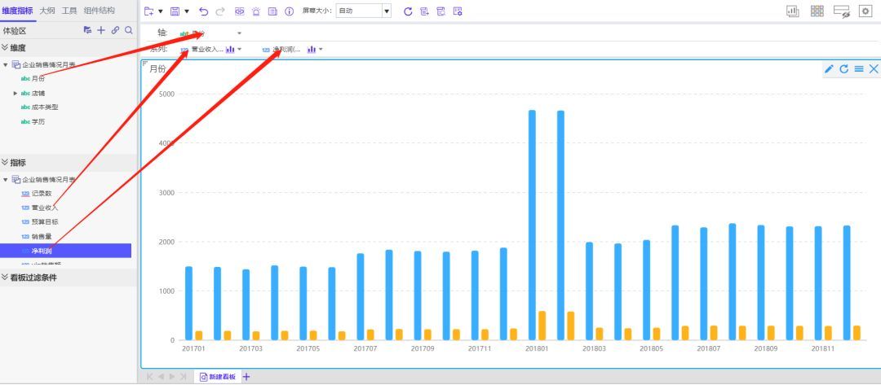
Task: Collapse 企业销售情况月表 under 指标
Action: click(x=6, y=180)
